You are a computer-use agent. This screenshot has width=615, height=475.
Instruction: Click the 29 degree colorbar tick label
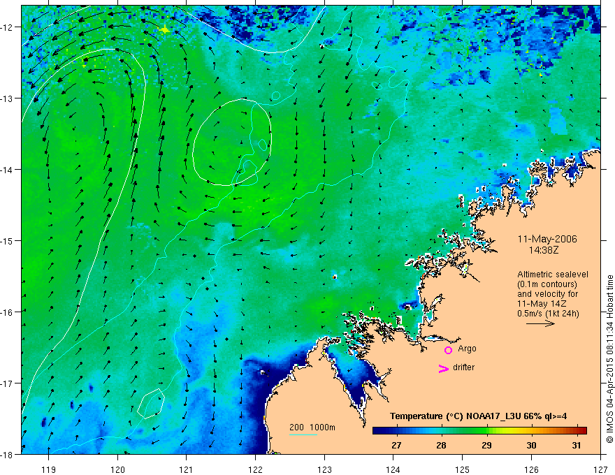486,446
